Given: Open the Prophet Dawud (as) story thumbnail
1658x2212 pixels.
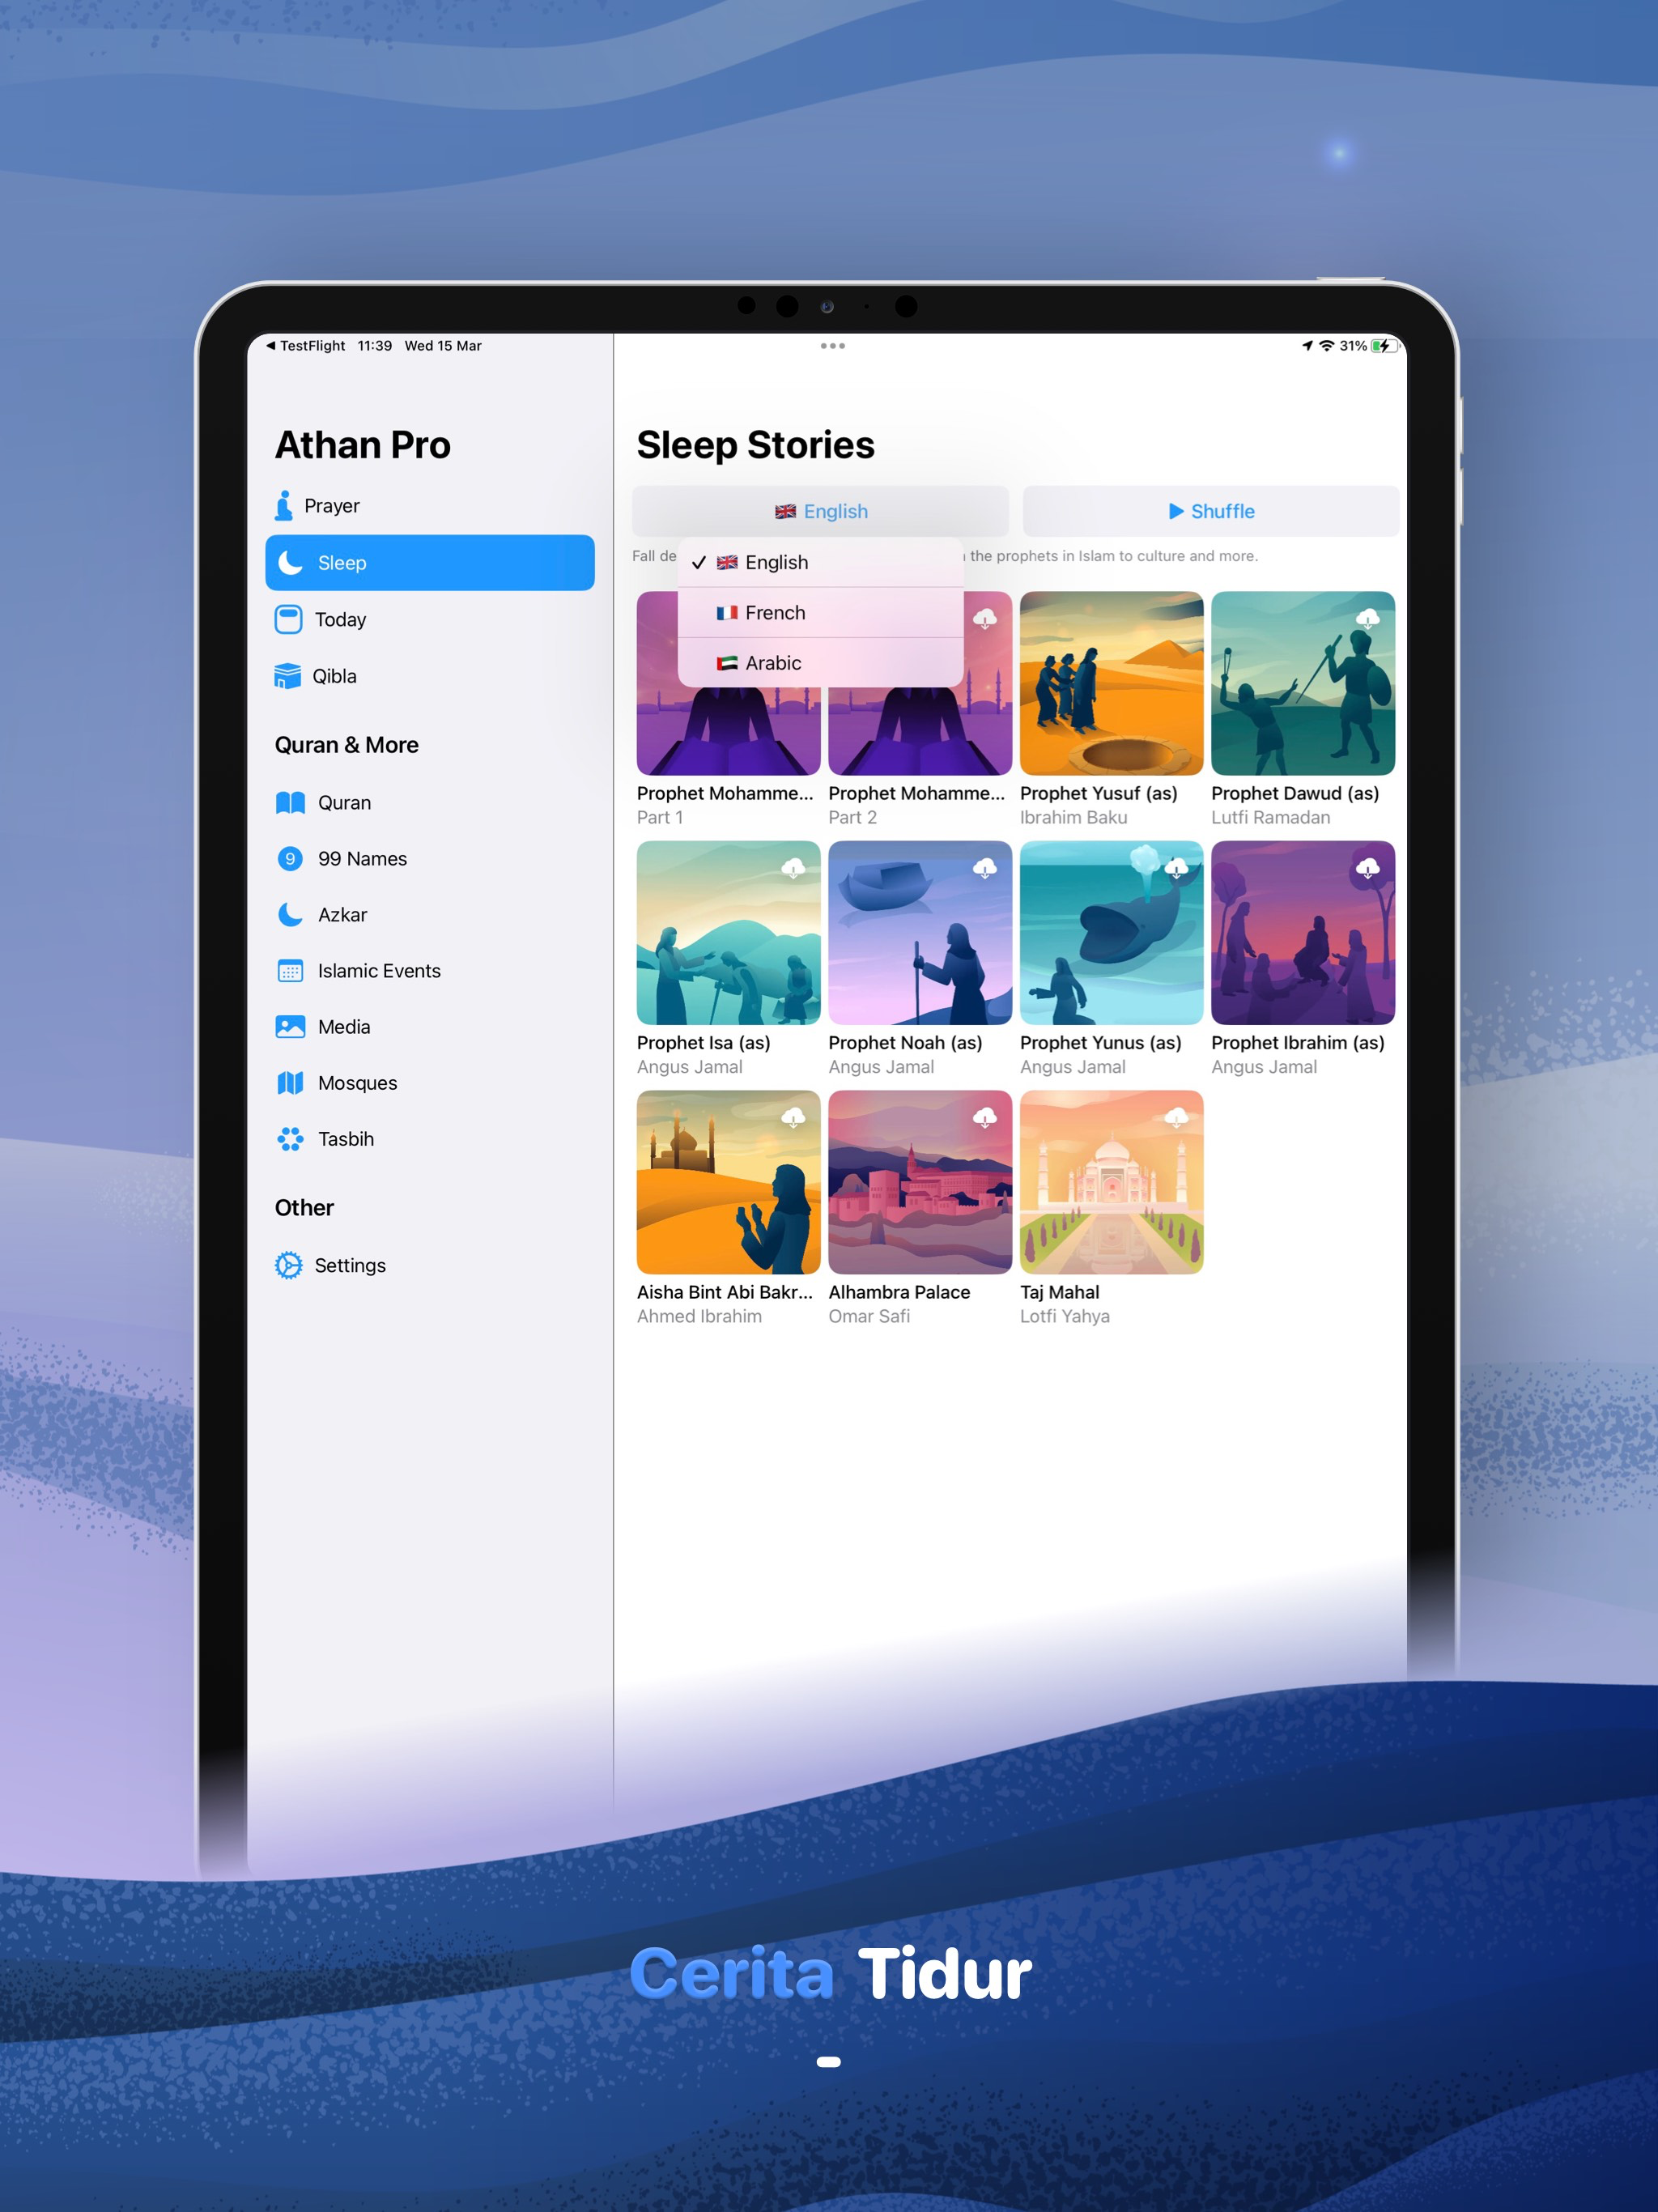Looking at the screenshot, I should (x=1303, y=683).
